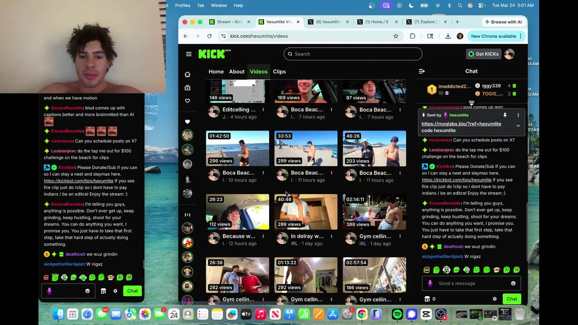This screenshot has height=325, width=578.
Task: Play the 01:13:22 Gym celling video thumbnail
Action: pos(306,275)
